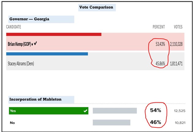Image resolution: width=195 pixels, height=132 pixels.
Task: Click the red Brian Kemp vote bar
Action: pos(54,34)
